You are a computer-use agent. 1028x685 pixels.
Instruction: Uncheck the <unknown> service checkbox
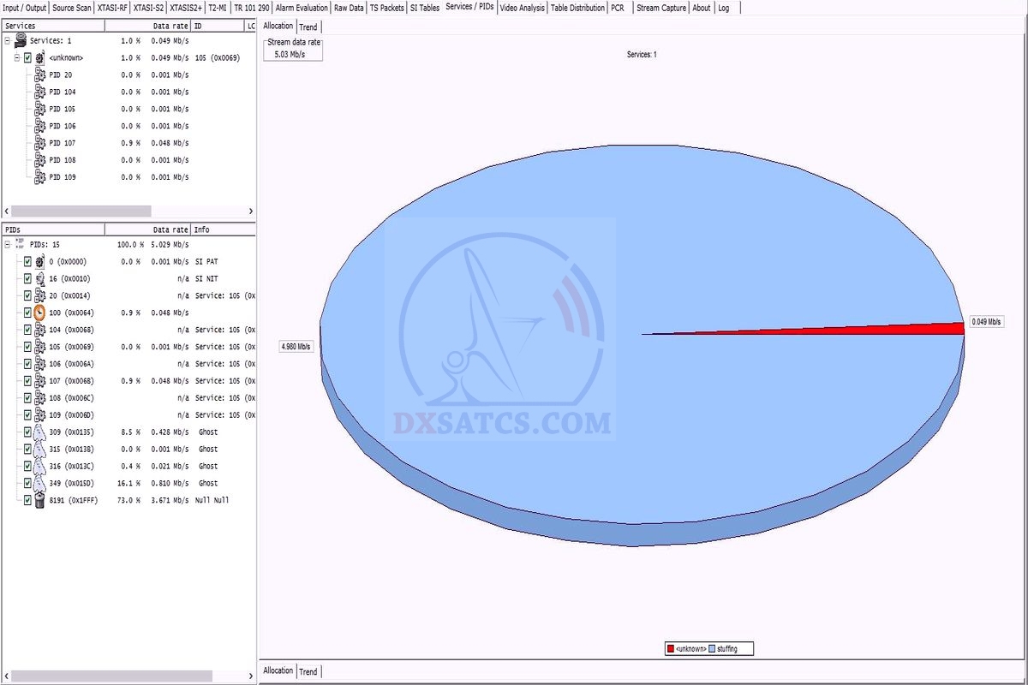(27, 57)
